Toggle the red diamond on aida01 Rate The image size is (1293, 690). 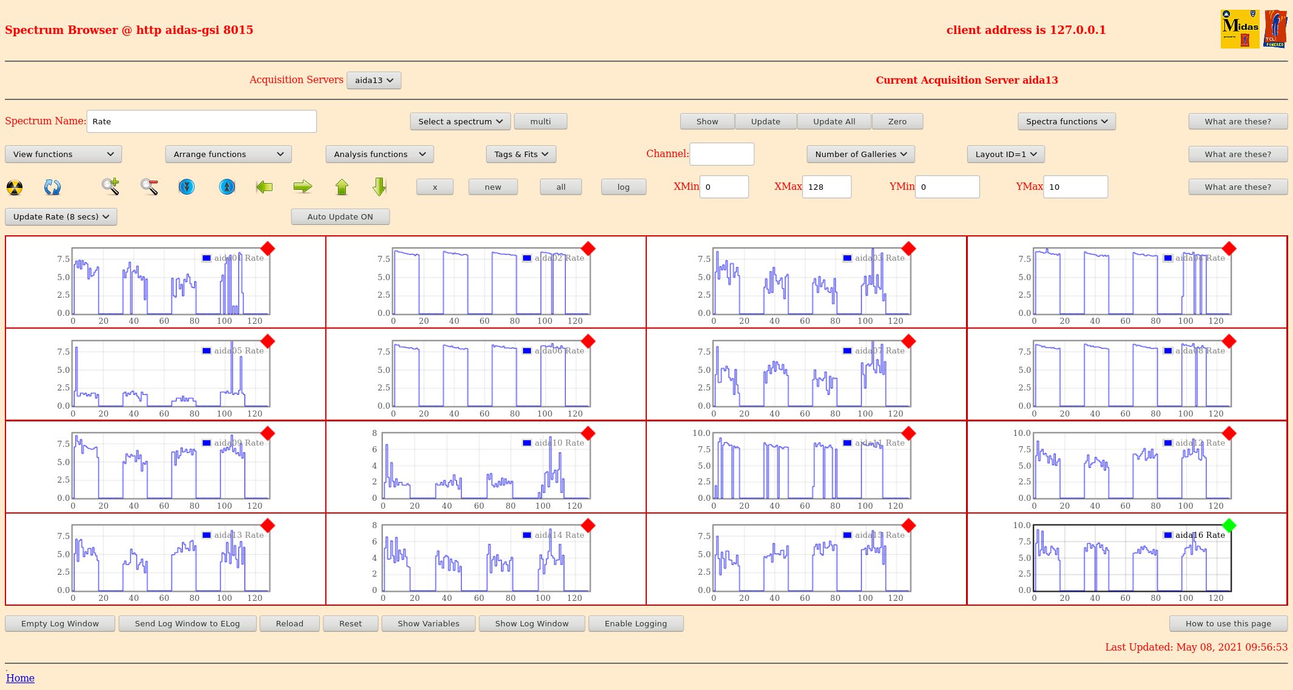[x=268, y=249]
